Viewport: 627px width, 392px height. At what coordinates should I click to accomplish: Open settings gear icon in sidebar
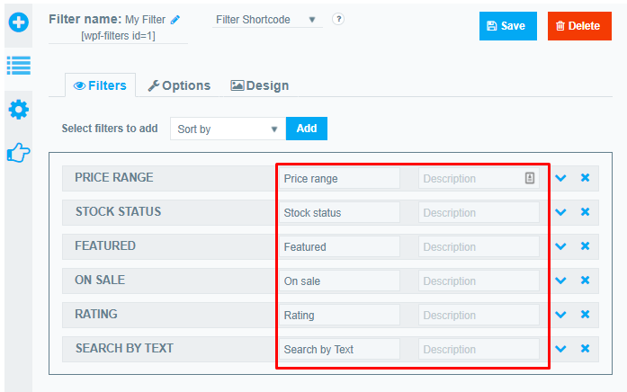click(19, 110)
